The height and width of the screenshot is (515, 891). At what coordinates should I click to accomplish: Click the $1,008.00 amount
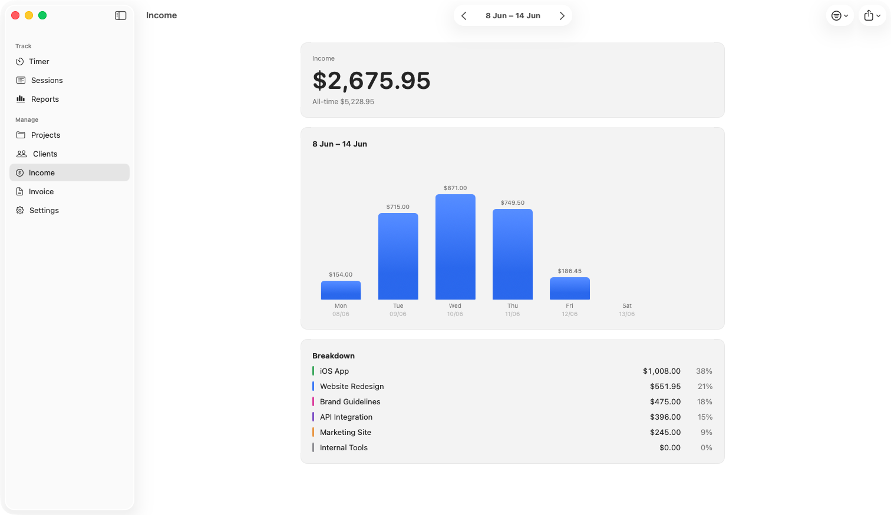[x=662, y=371]
